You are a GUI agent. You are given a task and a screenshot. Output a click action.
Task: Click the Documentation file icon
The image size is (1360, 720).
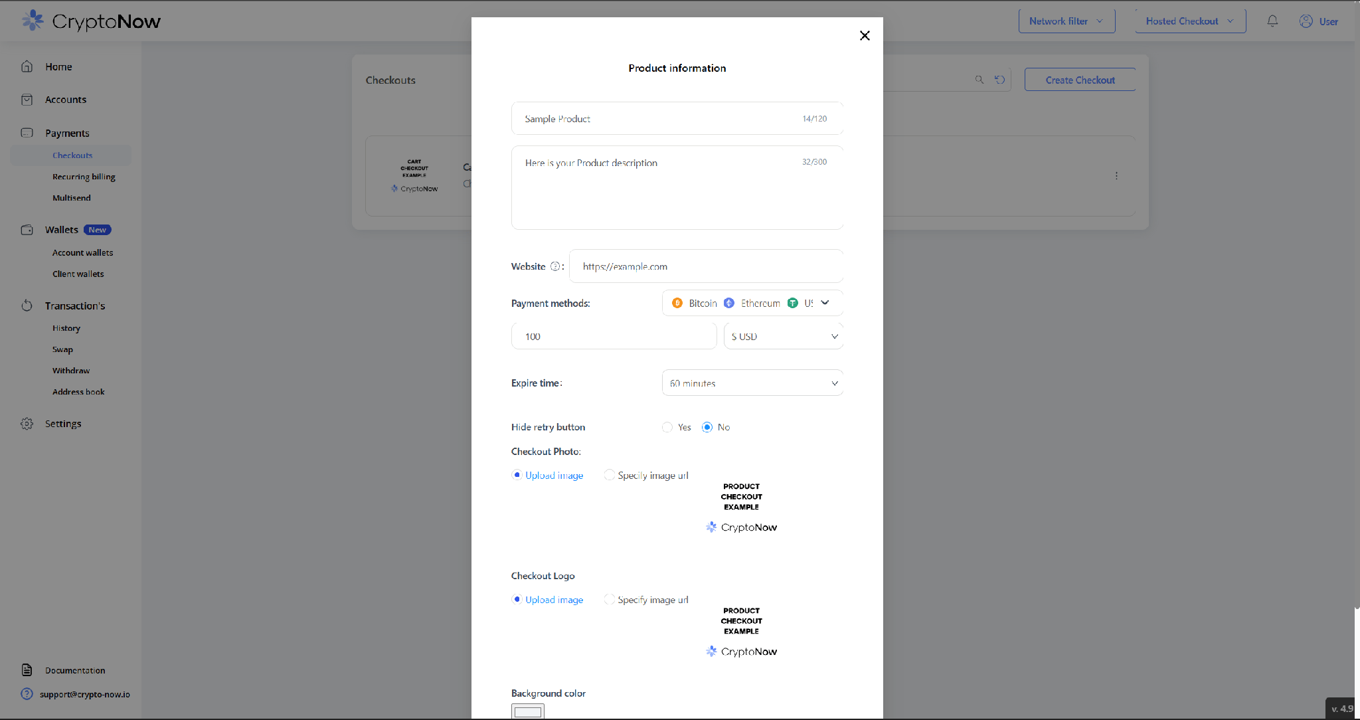(27, 670)
